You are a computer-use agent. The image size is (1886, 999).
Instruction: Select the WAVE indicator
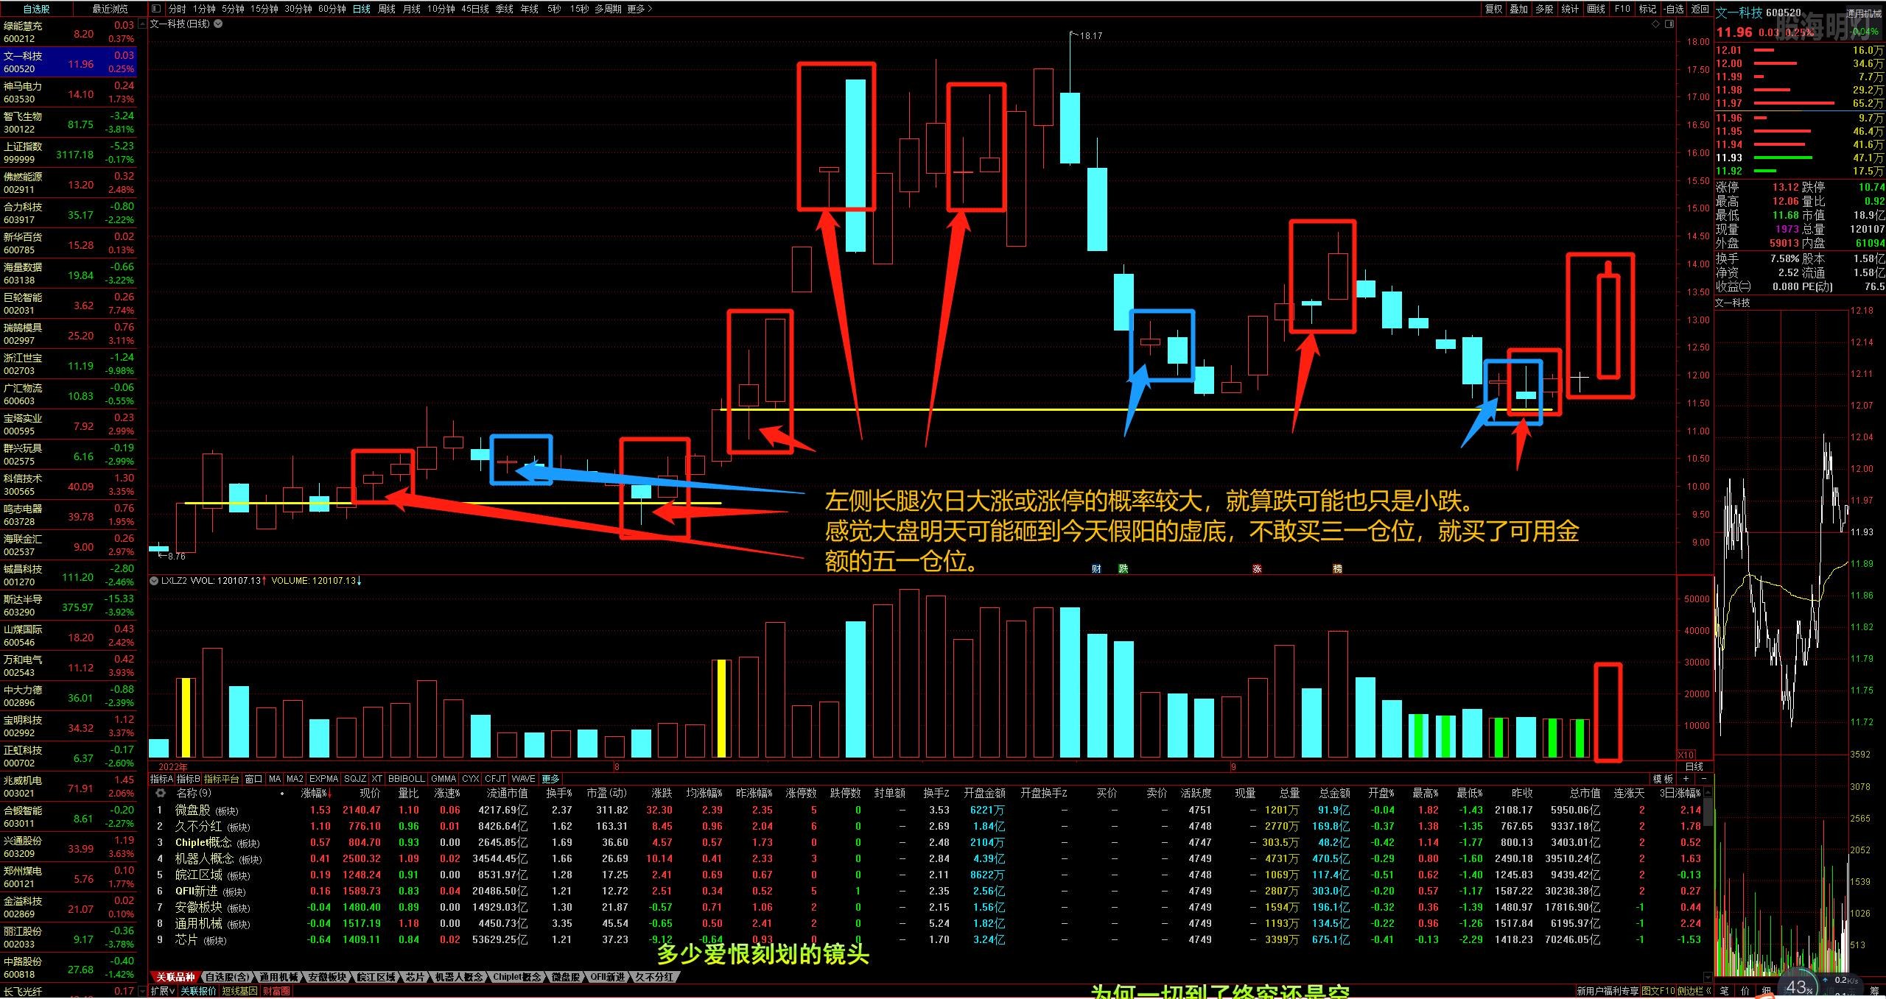[523, 779]
